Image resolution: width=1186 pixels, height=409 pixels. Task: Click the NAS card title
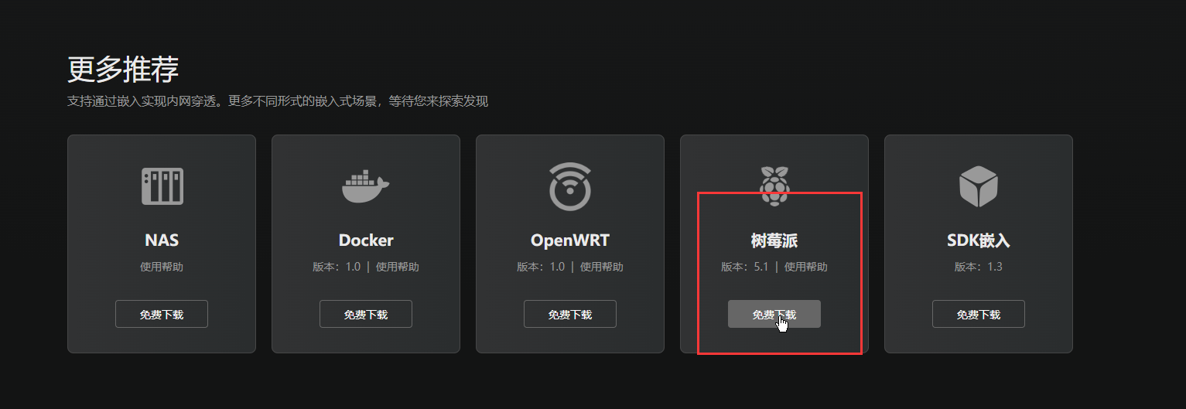coord(162,240)
